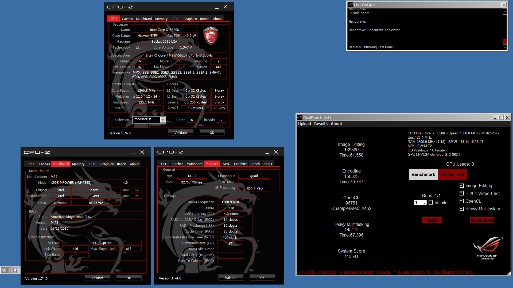
Task: Click 'Heavy Multitasking Test Done!' log line
Action: [371, 47]
